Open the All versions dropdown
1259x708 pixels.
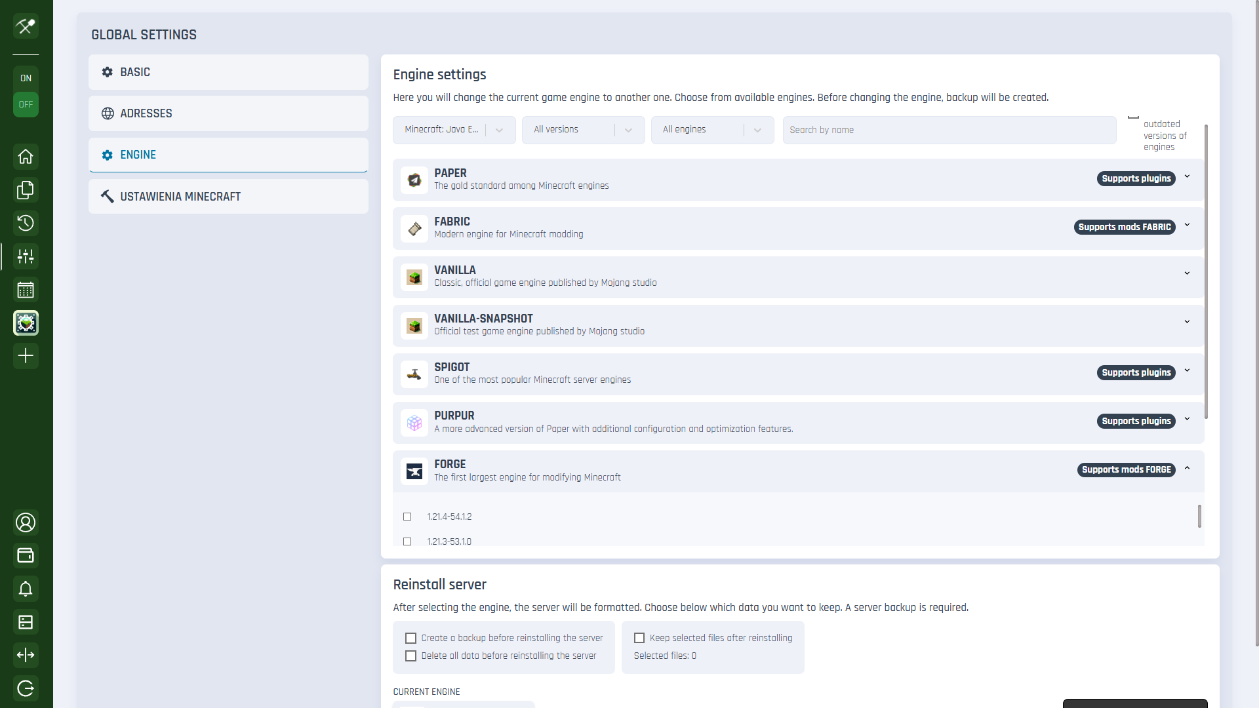point(583,130)
